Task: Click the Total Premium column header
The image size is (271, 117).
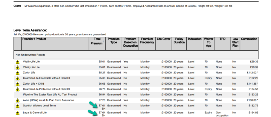Action: [97, 41]
